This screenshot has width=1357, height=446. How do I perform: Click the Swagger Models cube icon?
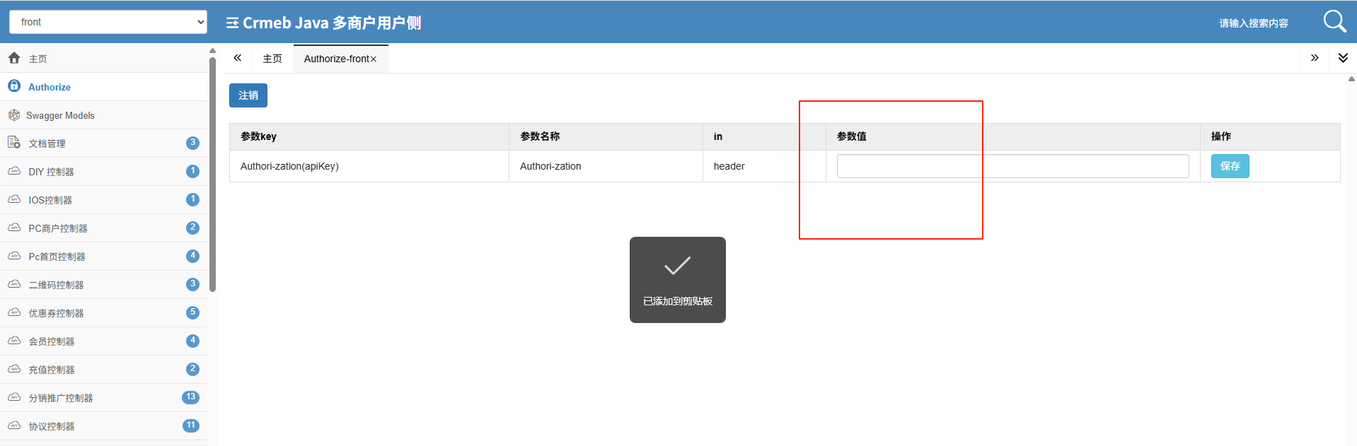(x=14, y=115)
